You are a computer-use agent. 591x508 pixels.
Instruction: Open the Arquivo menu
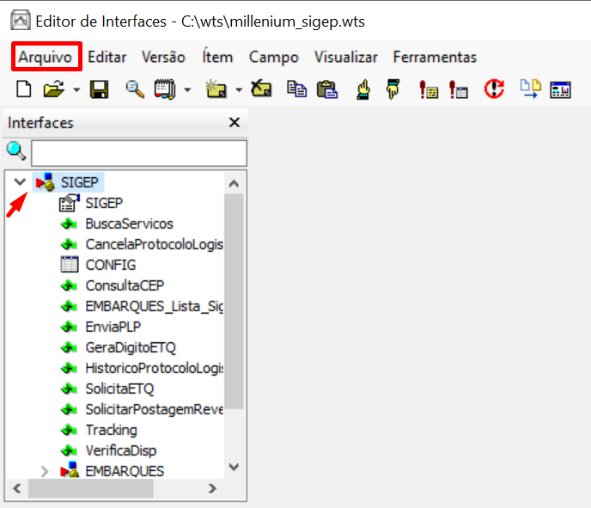46,58
